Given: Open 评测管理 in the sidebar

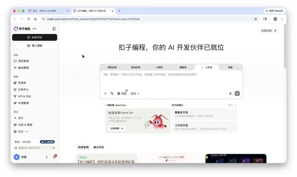Looking at the screenshot, I should (x=21, y=103).
